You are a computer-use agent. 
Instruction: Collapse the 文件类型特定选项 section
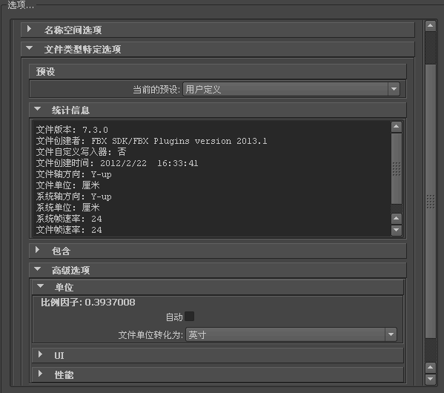click(217, 49)
